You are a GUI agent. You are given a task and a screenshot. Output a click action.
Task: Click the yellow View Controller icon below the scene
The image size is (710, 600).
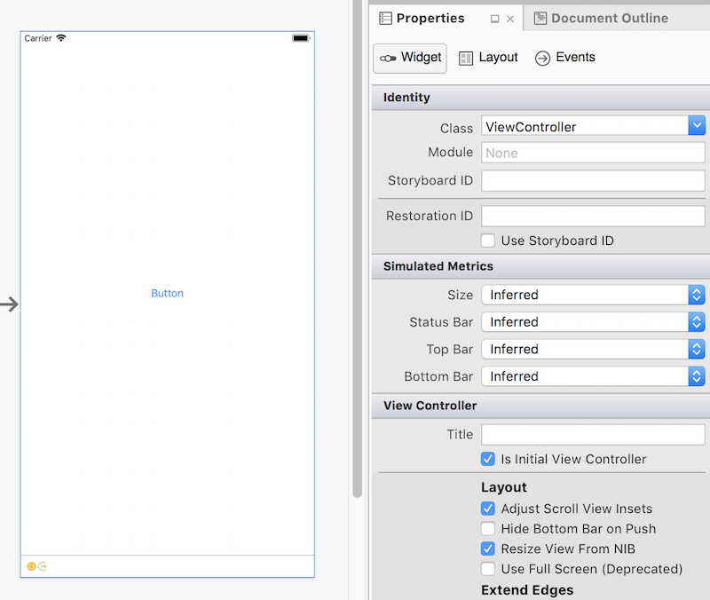coord(32,565)
